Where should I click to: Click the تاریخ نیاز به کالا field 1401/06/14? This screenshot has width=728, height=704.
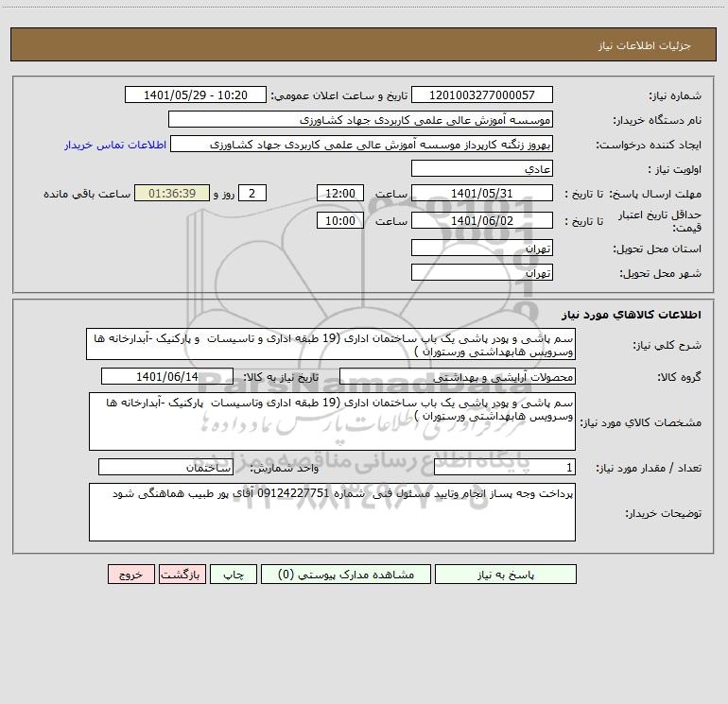coord(167,376)
